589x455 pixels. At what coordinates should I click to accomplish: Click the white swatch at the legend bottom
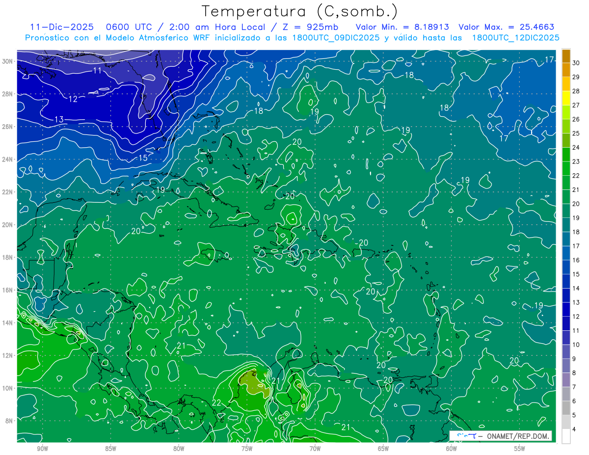(566, 436)
